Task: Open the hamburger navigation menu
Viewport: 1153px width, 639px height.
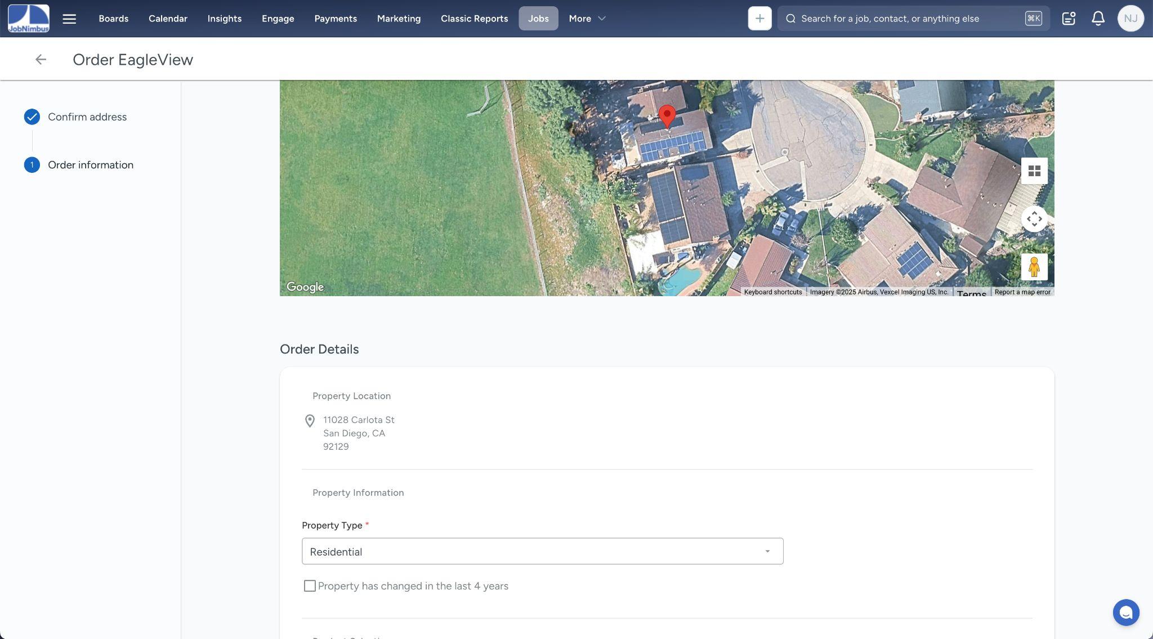Action: coord(69,19)
